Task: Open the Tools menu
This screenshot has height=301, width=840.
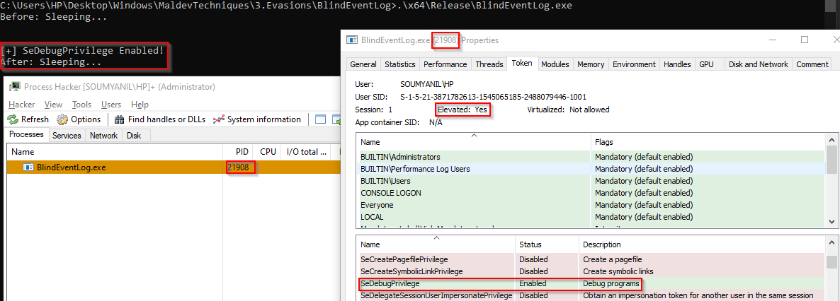Action: coord(81,105)
